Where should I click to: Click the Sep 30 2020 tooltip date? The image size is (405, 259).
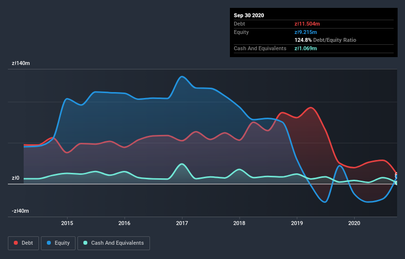[x=249, y=15]
